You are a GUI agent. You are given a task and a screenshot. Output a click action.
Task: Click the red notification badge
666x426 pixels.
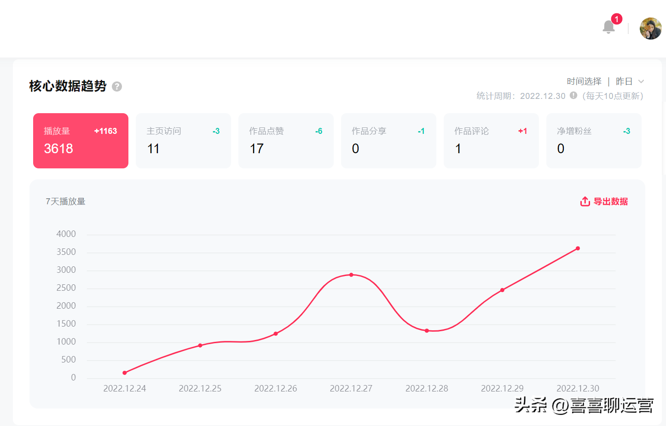(617, 19)
